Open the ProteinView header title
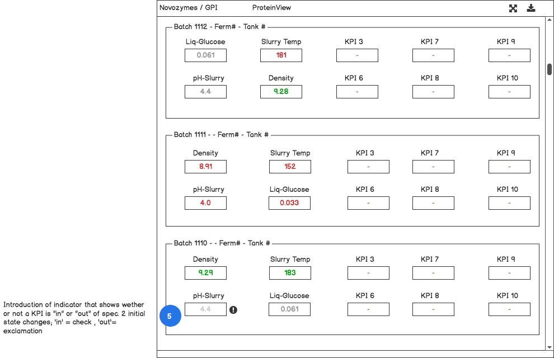 (271, 8)
